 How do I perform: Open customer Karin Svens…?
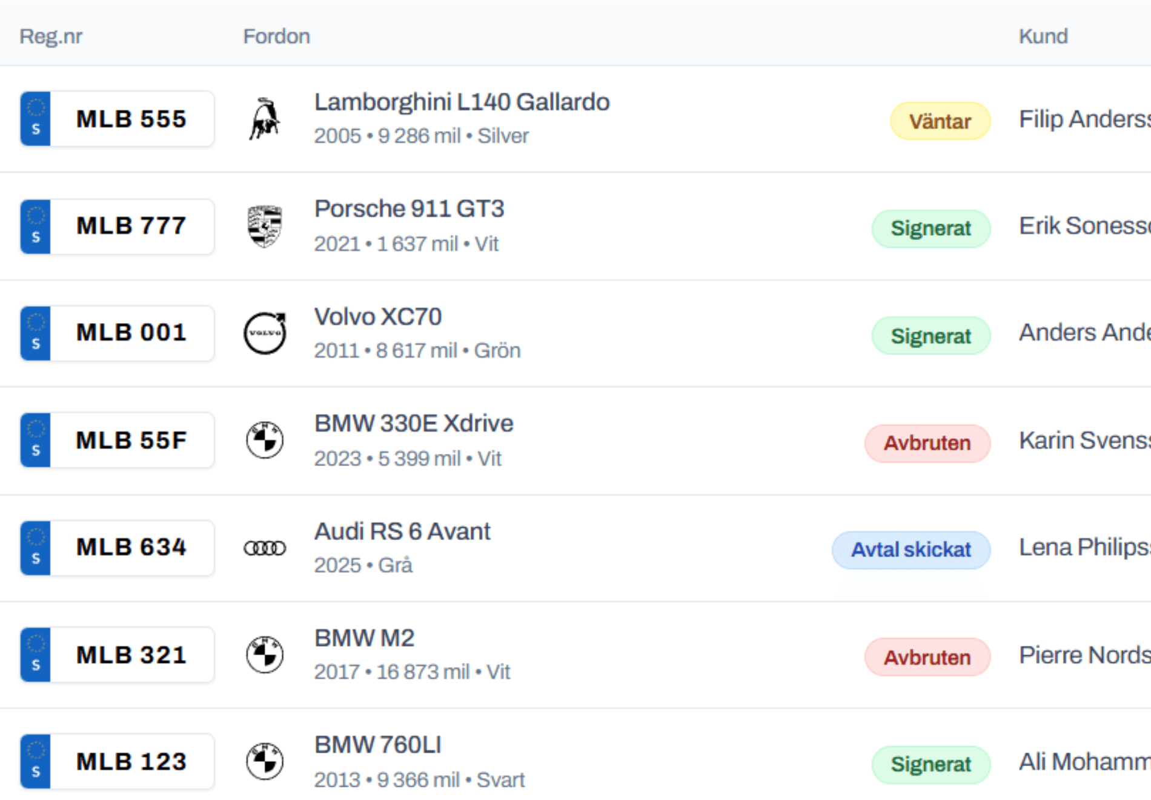[x=1085, y=440]
